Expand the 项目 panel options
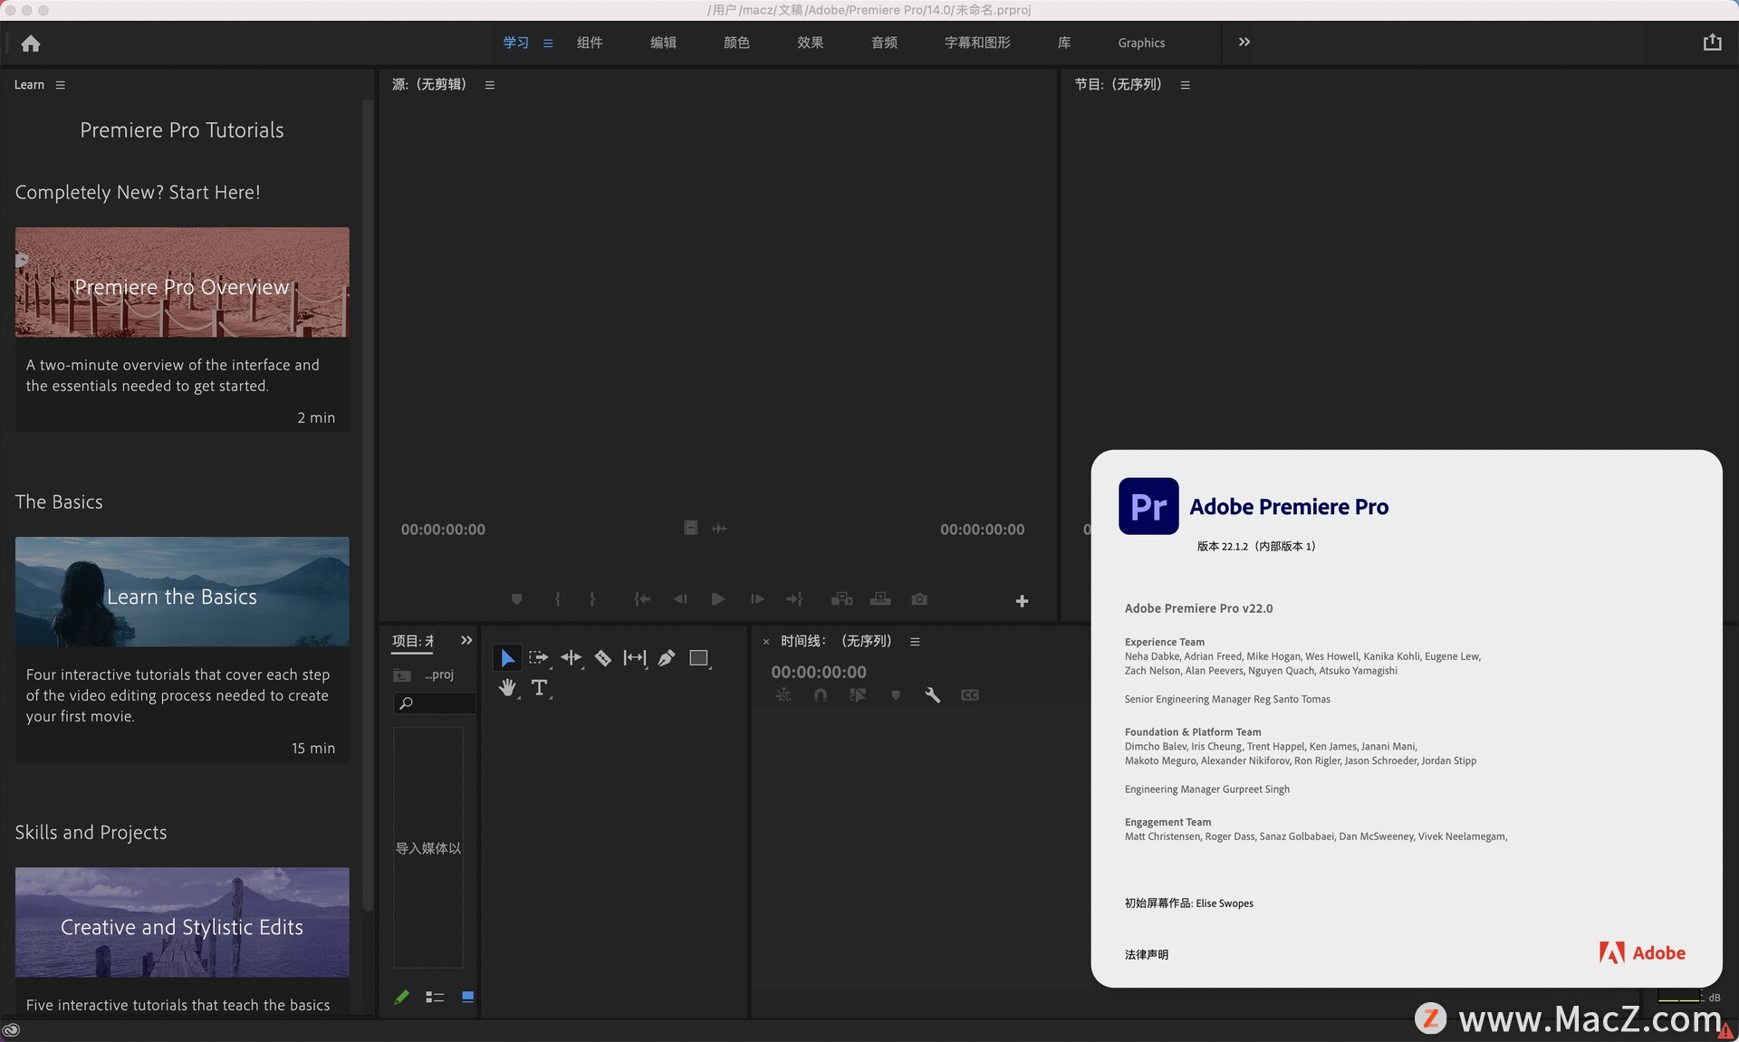 [x=466, y=639]
